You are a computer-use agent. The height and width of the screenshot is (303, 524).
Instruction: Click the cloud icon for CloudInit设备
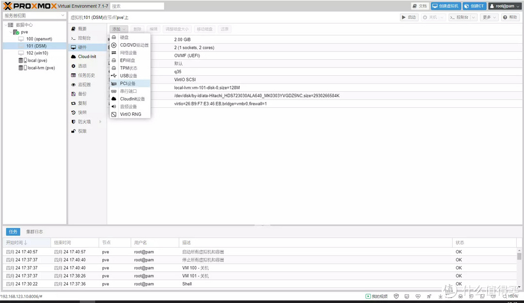[114, 99]
